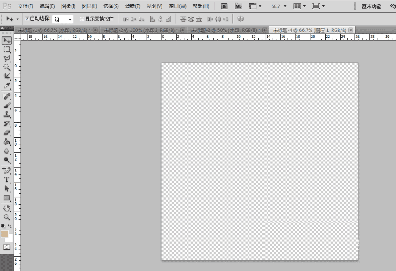Select the Clone Stamp tool

[x=7, y=115]
